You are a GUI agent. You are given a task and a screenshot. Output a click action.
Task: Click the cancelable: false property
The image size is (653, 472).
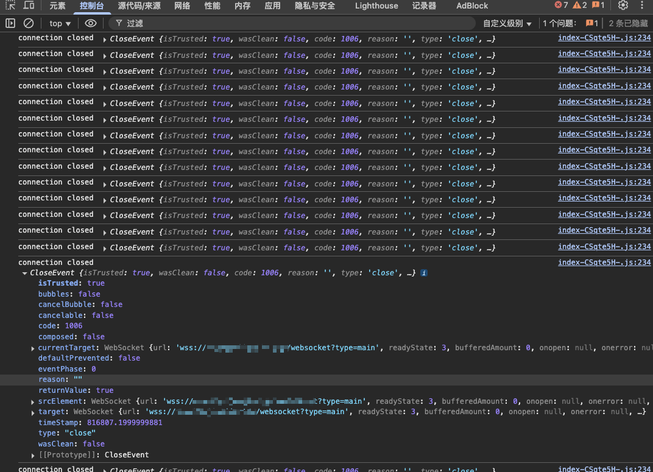tap(76, 315)
